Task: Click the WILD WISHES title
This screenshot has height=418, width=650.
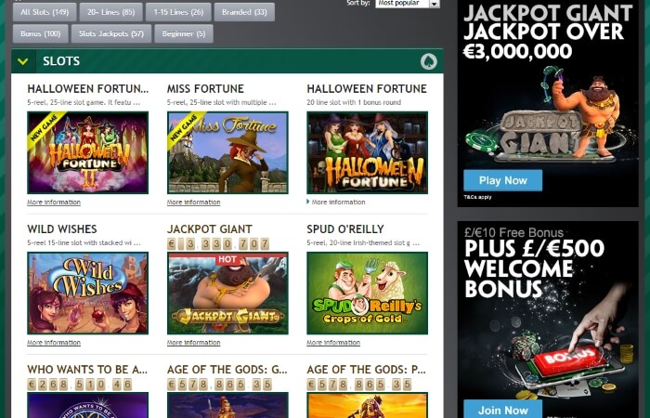Action: (62, 229)
